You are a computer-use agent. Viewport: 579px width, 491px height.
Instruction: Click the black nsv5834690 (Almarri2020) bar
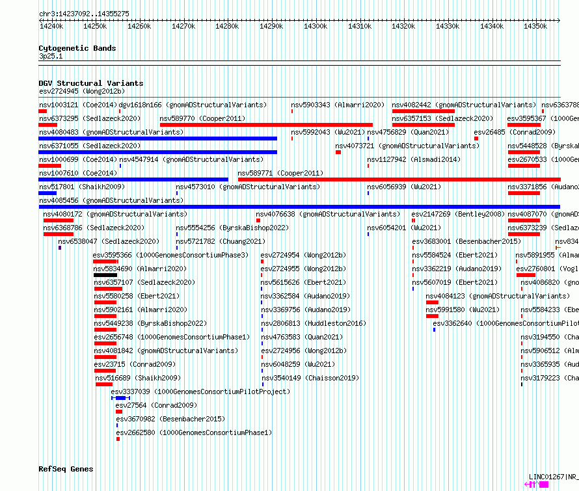pos(105,275)
